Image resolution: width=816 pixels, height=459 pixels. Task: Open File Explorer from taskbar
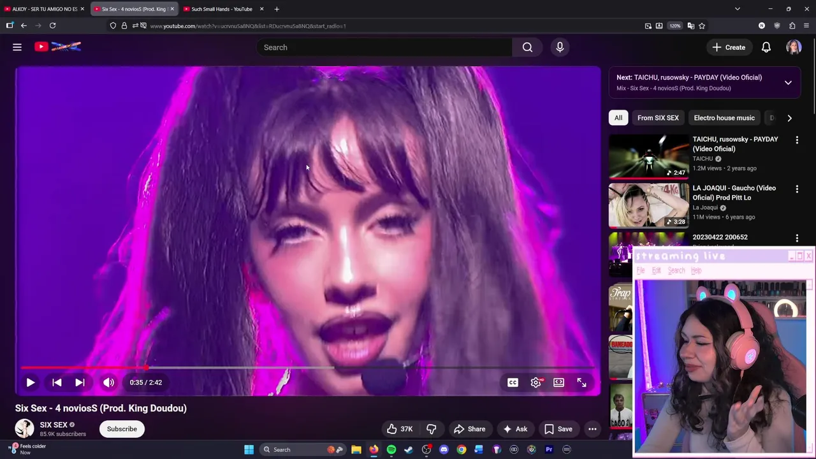[x=356, y=449]
